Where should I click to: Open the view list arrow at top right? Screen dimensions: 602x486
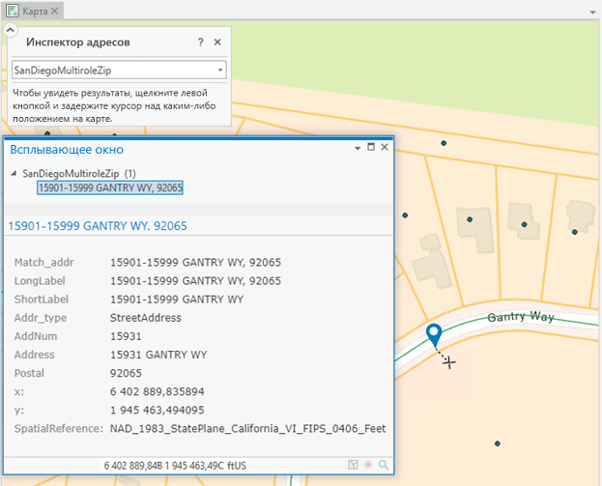pos(590,12)
